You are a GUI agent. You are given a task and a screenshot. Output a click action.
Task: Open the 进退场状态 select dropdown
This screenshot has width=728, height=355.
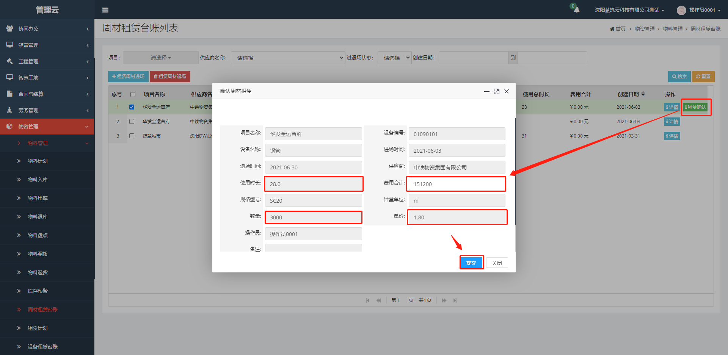coord(395,58)
